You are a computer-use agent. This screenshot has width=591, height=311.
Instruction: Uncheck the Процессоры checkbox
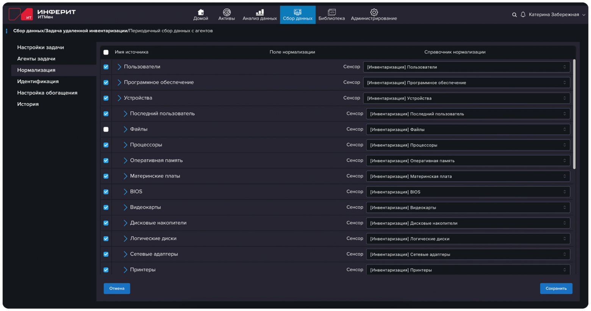click(x=106, y=145)
